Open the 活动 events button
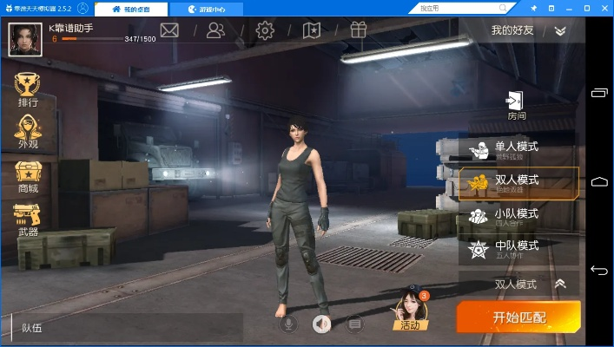 tap(410, 312)
